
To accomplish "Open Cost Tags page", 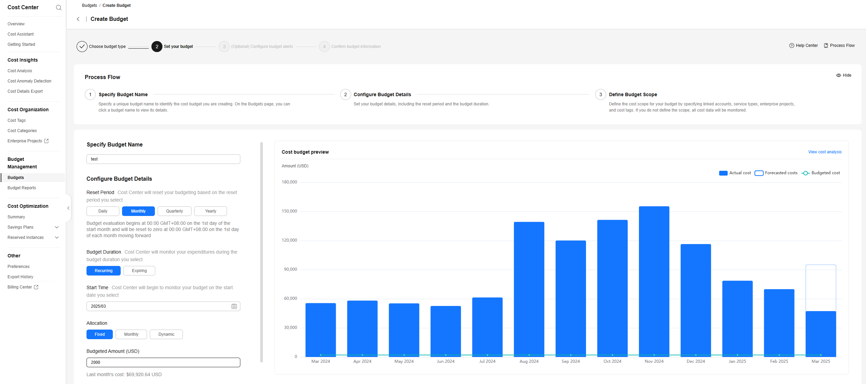I will (16, 120).
